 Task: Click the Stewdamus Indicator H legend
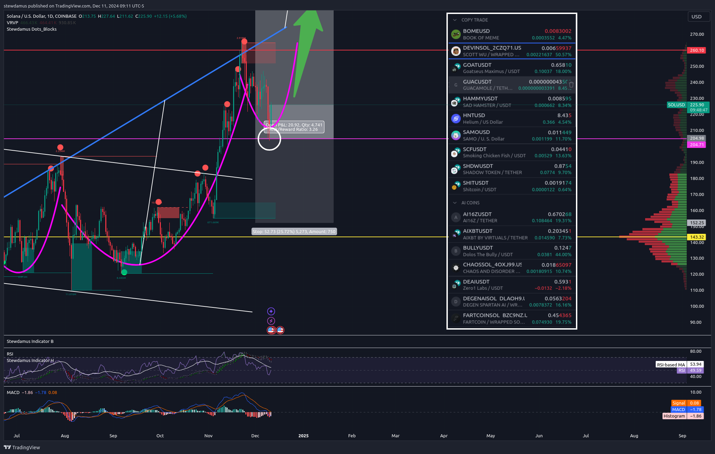[x=30, y=360]
